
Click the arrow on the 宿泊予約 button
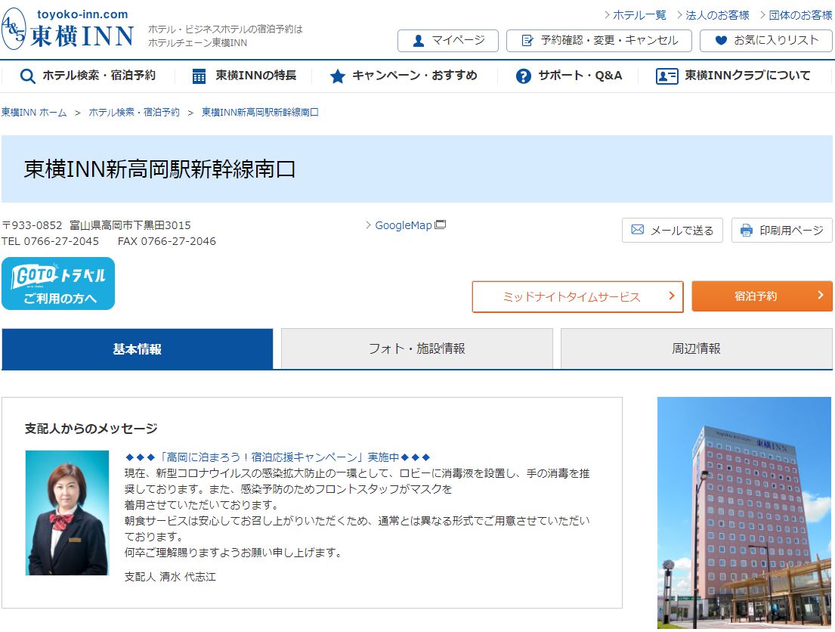[x=821, y=296]
